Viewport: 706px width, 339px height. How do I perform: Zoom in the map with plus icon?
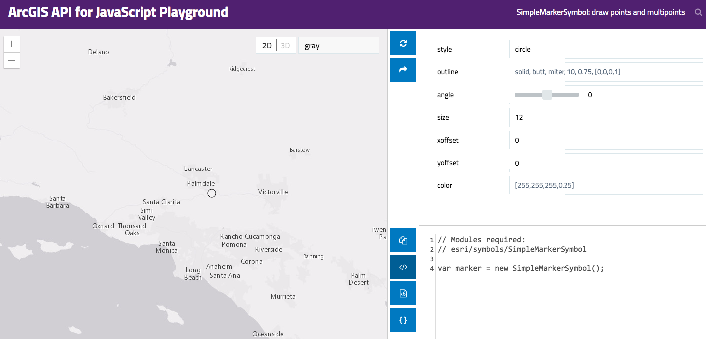pos(12,44)
